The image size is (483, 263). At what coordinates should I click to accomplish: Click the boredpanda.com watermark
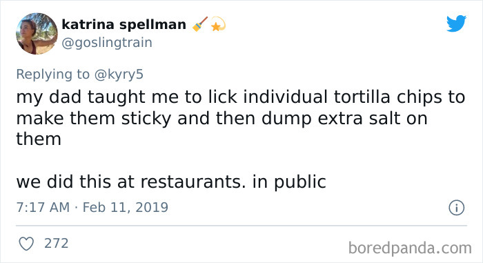pyautogui.click(x=410, y=248)
